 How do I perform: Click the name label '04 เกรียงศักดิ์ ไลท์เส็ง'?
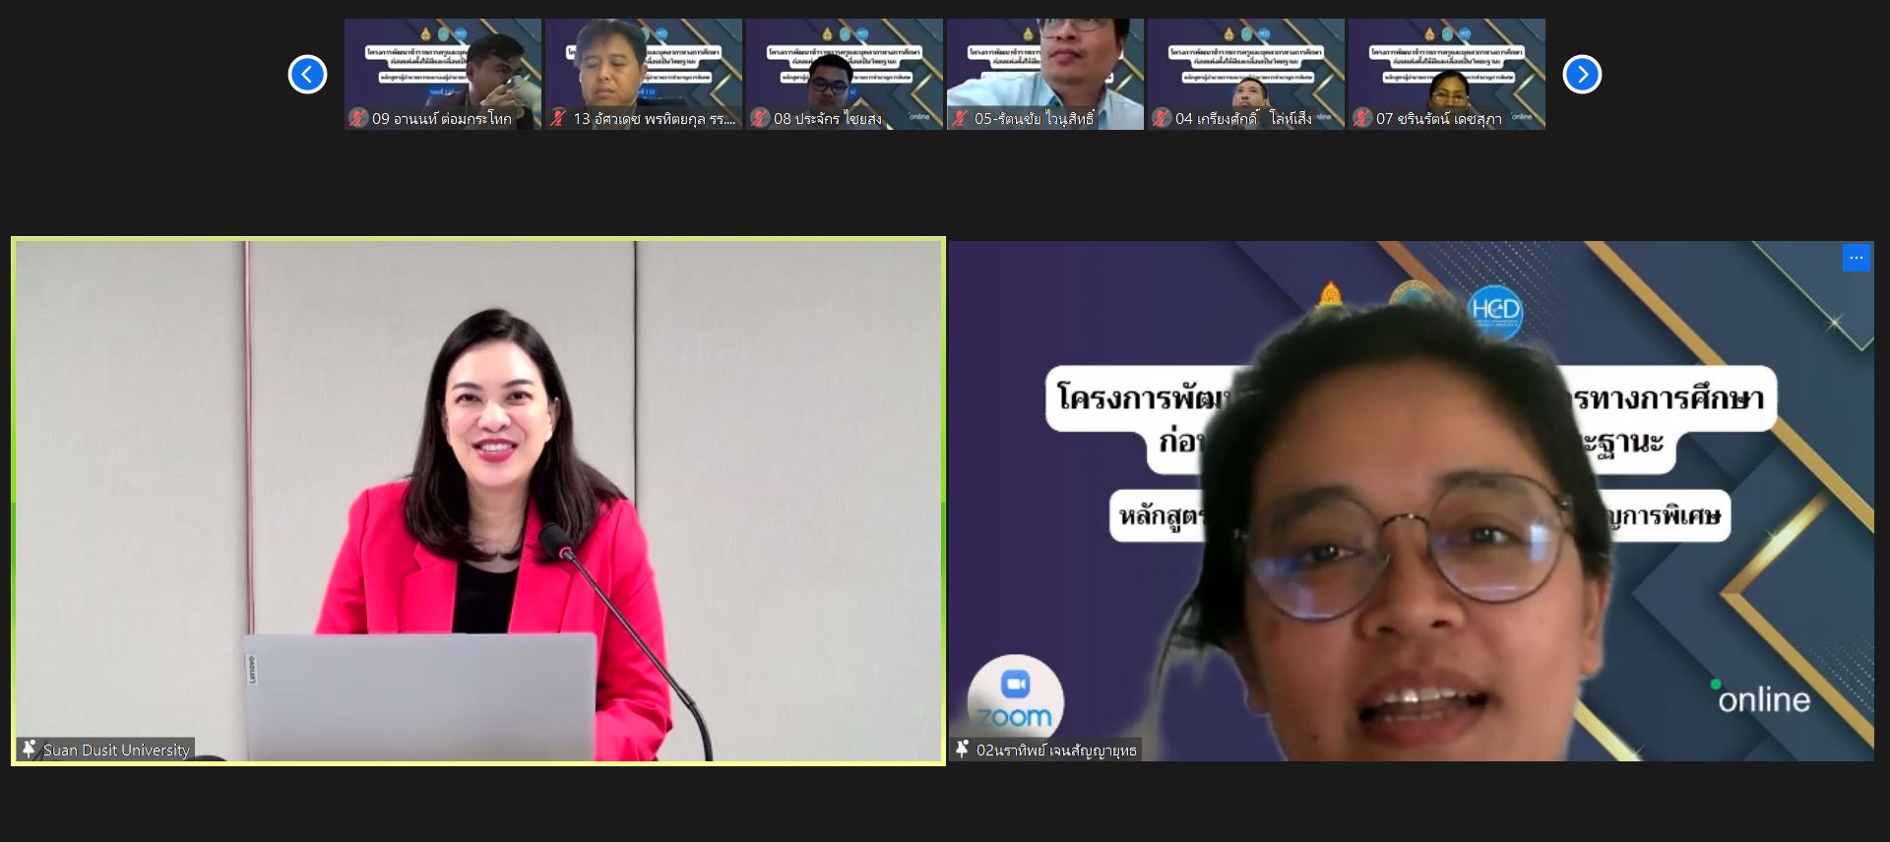[1243, 119]
